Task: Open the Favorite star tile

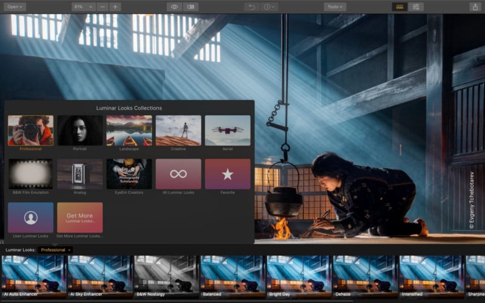Action: coord(228,174)
